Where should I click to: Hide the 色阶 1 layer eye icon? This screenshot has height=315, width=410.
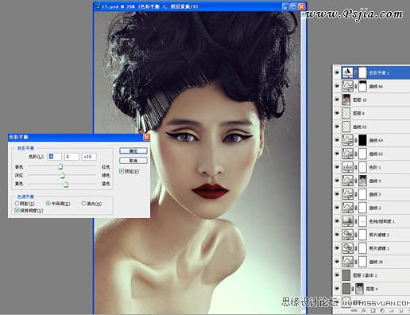click(x=337, y=167)
